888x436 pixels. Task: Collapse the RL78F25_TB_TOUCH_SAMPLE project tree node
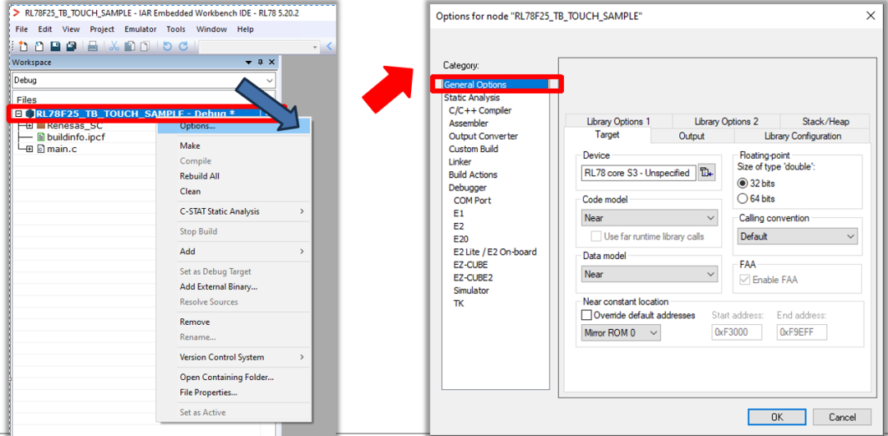click(x=19, y=114)
